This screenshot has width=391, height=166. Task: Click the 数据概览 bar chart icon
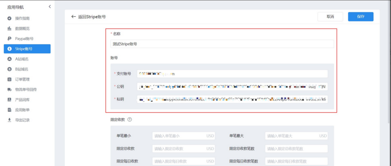tap(9, 29)
